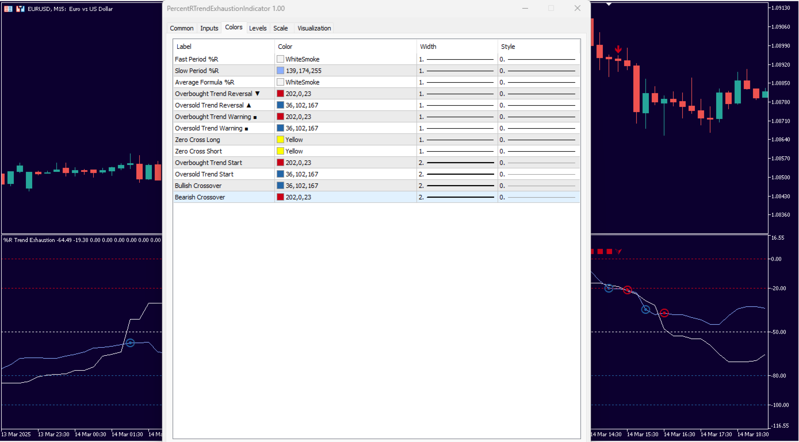799x442 pixels.
Task: Select the Slow Period %R row label
Action: pyautogui.click(x=197, y=71)
